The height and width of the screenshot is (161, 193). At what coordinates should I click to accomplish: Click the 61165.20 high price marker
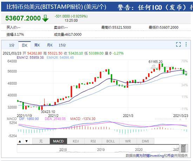(x=155, y=62)
